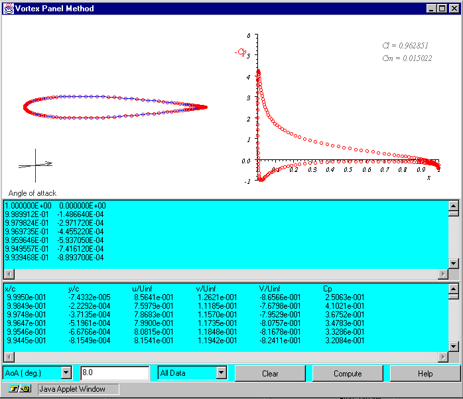Click the Cp column header
The height and width of the screenshot is (399, 463).
coord(328,289)
